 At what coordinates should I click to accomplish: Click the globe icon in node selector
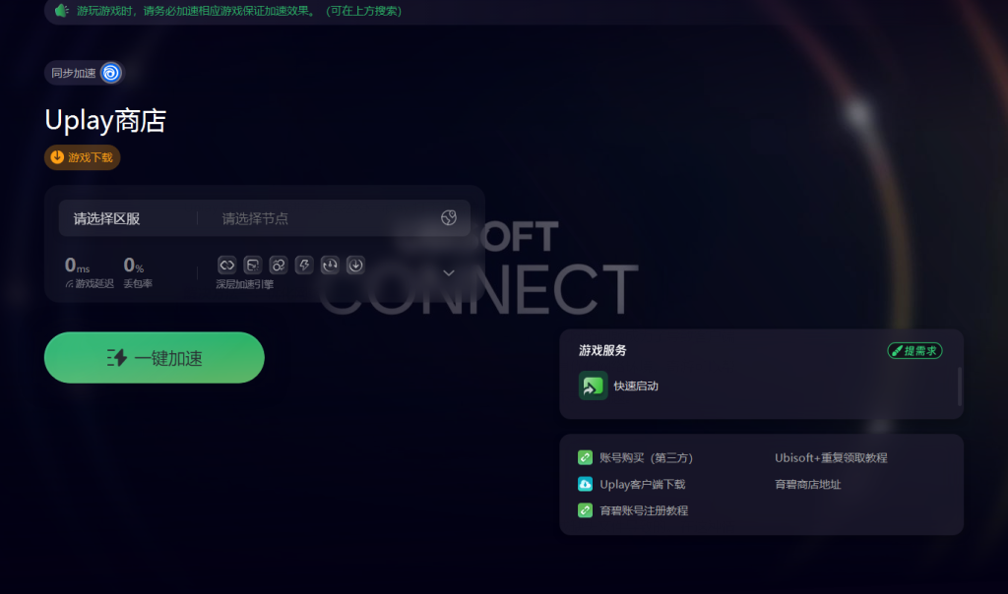tap(449, 217)
